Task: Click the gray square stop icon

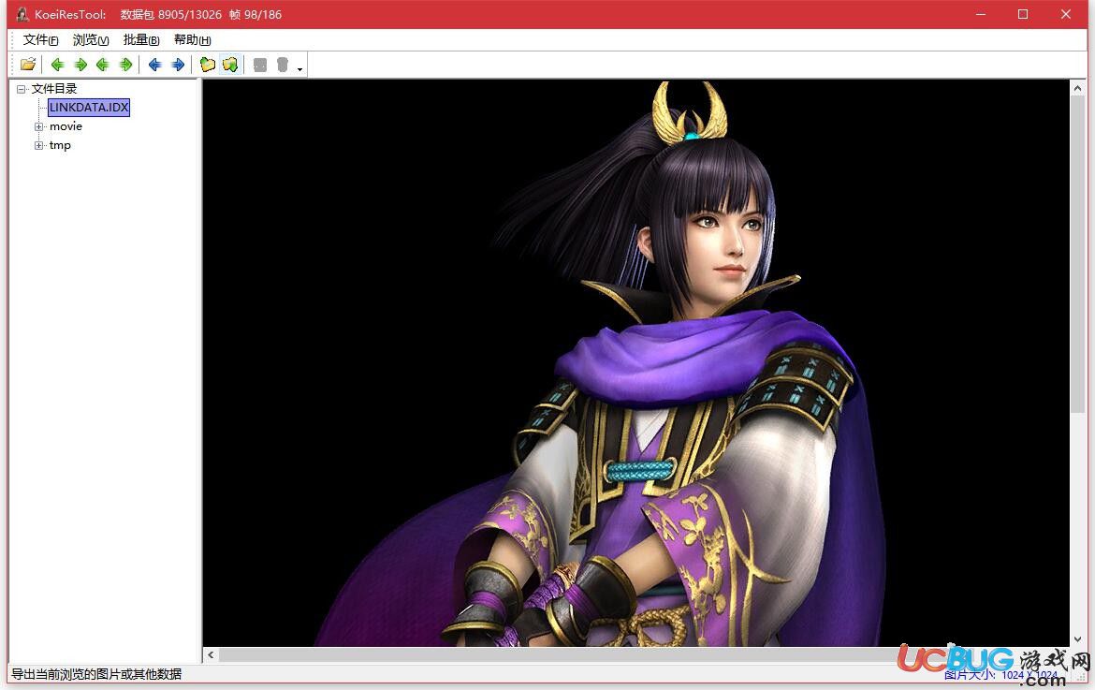Action: pos(260,65)
